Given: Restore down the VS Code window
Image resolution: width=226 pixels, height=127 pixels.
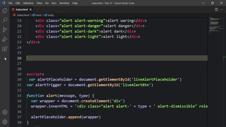Looking at the screenshot, I should [212, 3].
